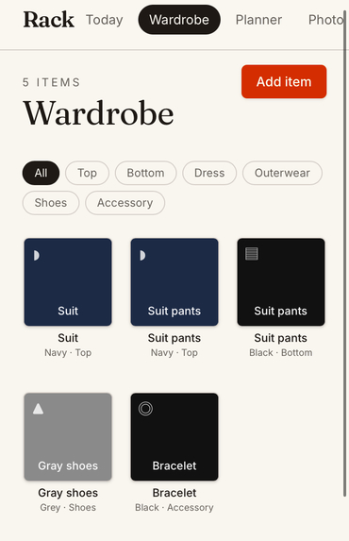Select the All filter chip
Image resolution: width=349 pixels, height=541 pixels.
point(41,173)
